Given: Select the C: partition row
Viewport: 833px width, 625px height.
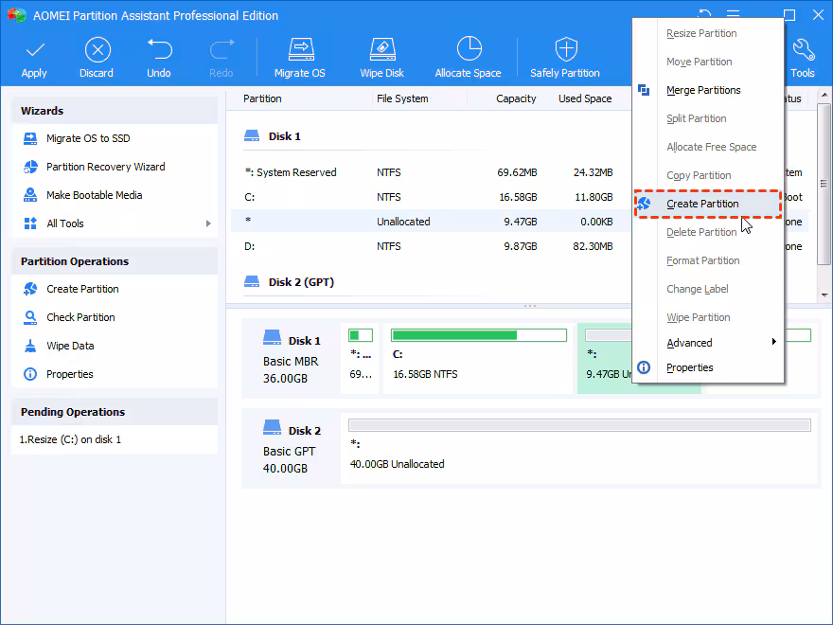Looking at the screenshot, I should 431,197.
